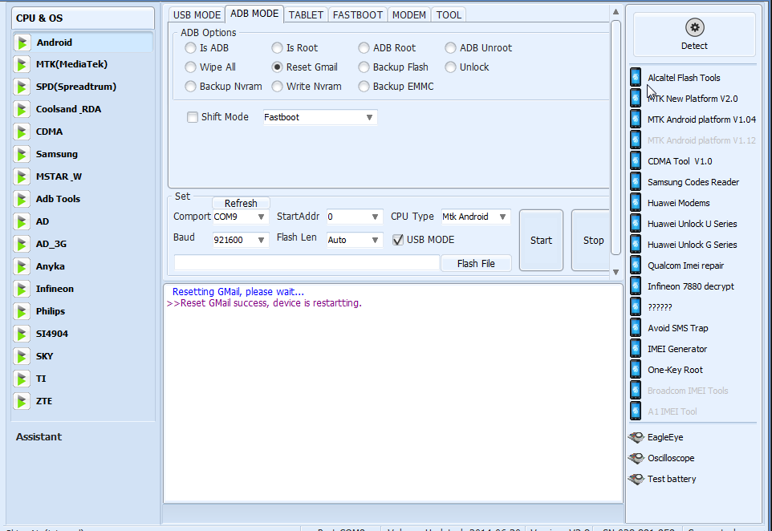Viewport: 772px width, 531px height.
Task: Click the green arrow icon beside Adb Tools
Action: (22, 199)
